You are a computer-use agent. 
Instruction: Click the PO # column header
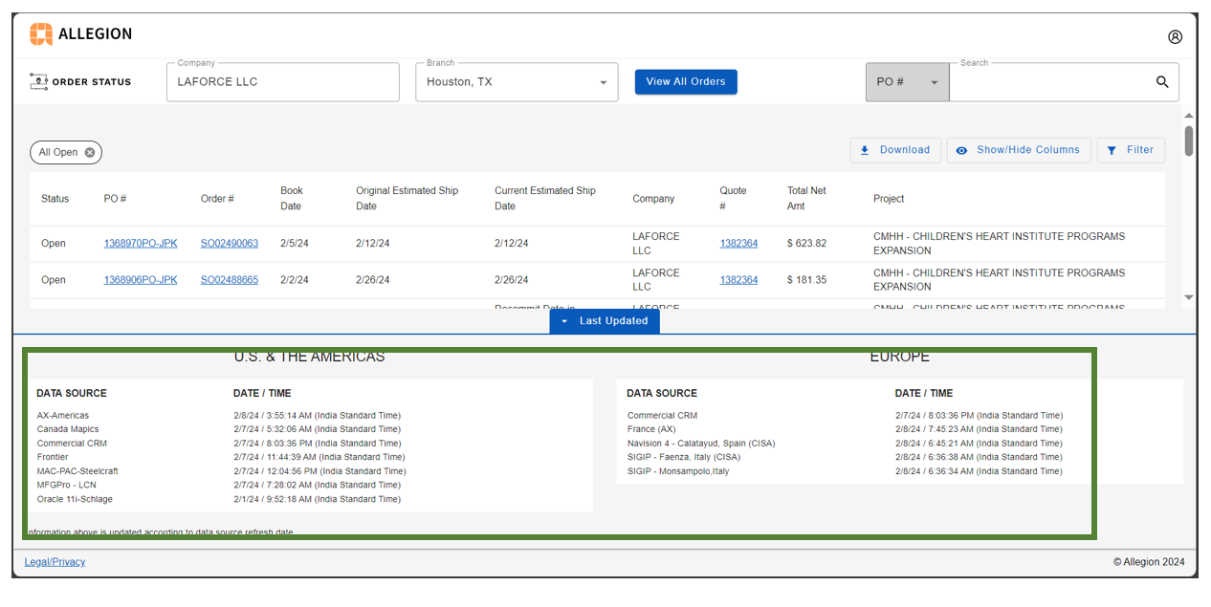[115, 199]
